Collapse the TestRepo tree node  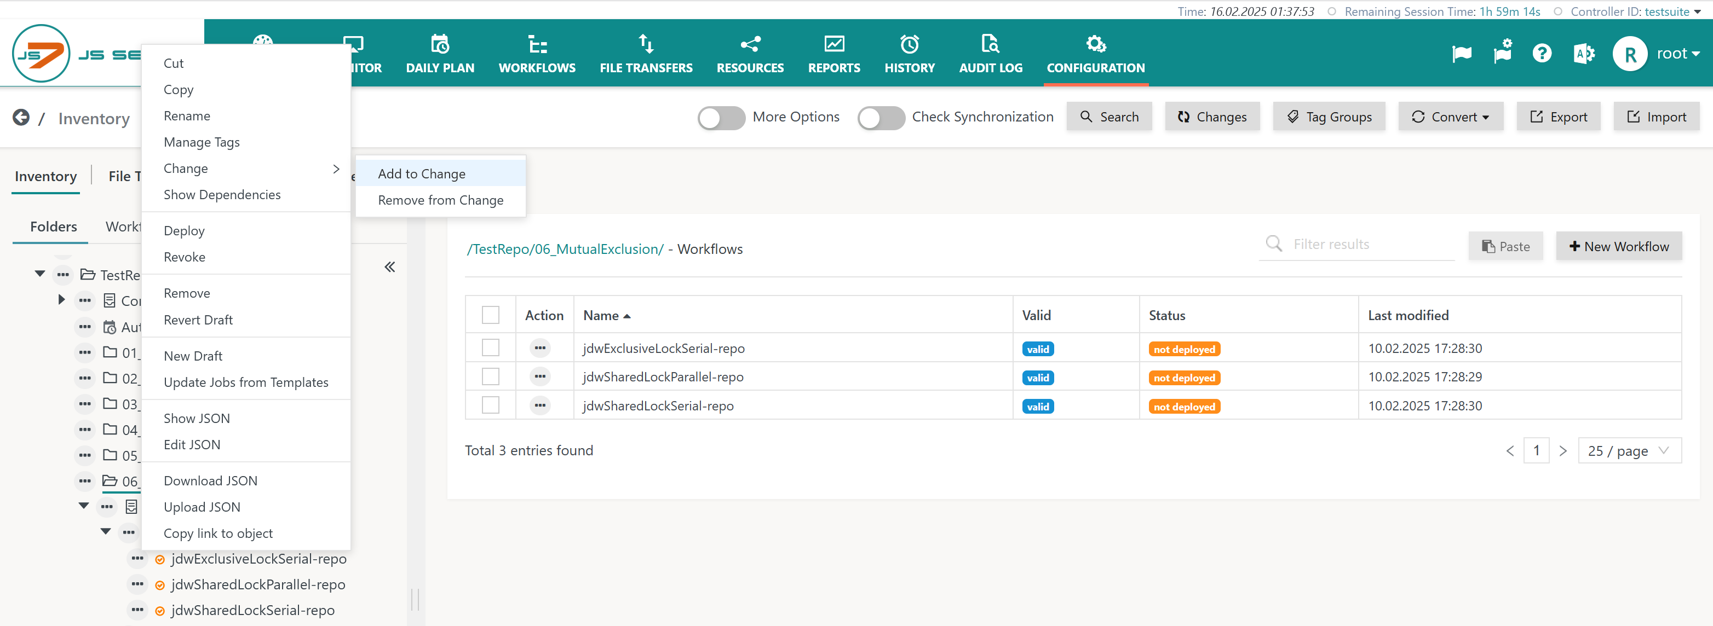40,274
